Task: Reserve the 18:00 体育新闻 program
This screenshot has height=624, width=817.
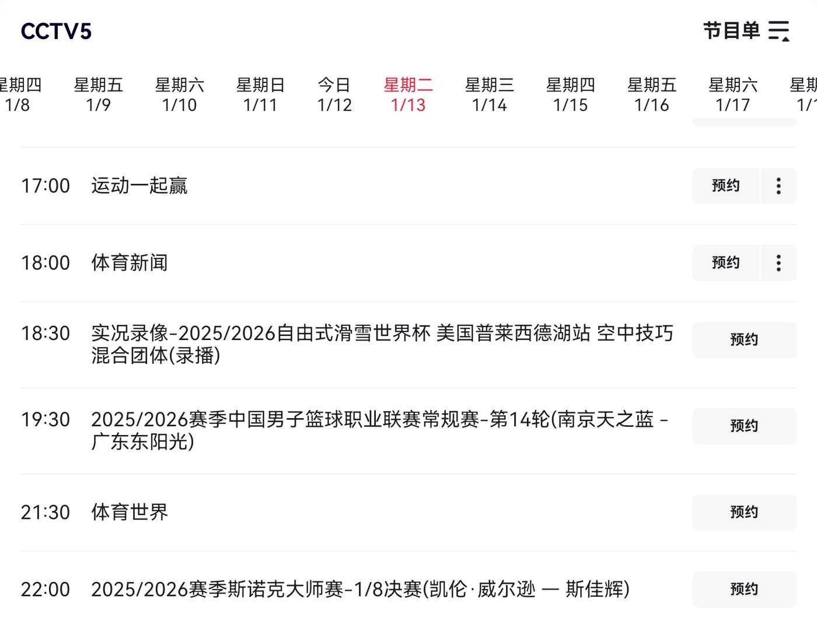Action: tap(725, 263)
